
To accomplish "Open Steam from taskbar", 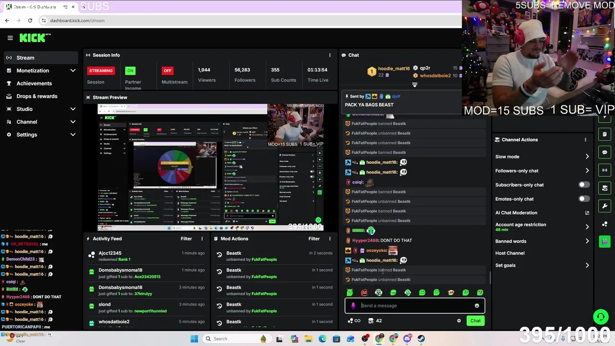I will click(421, 339).
